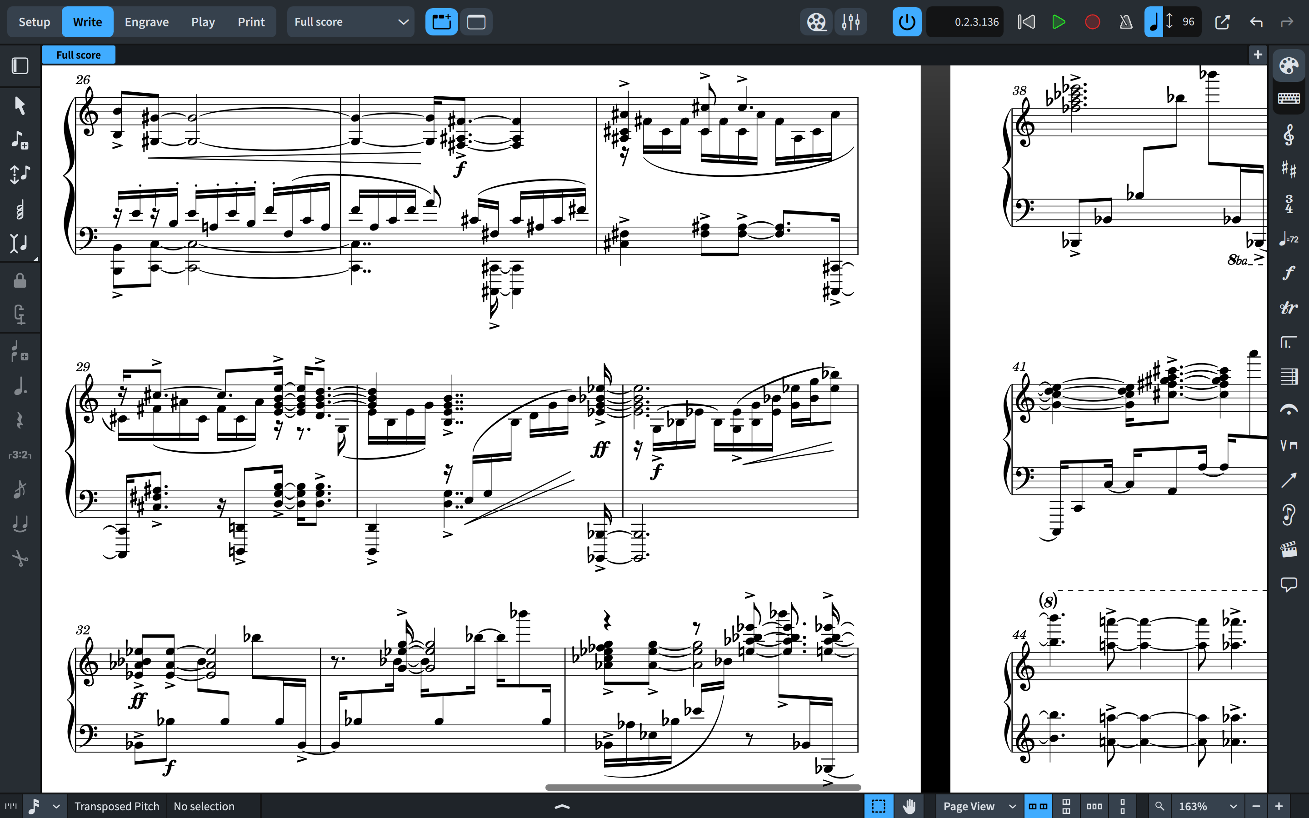Open the Properties palette panel
Screen dimensions: 1309x818
tap(1289, 66)
